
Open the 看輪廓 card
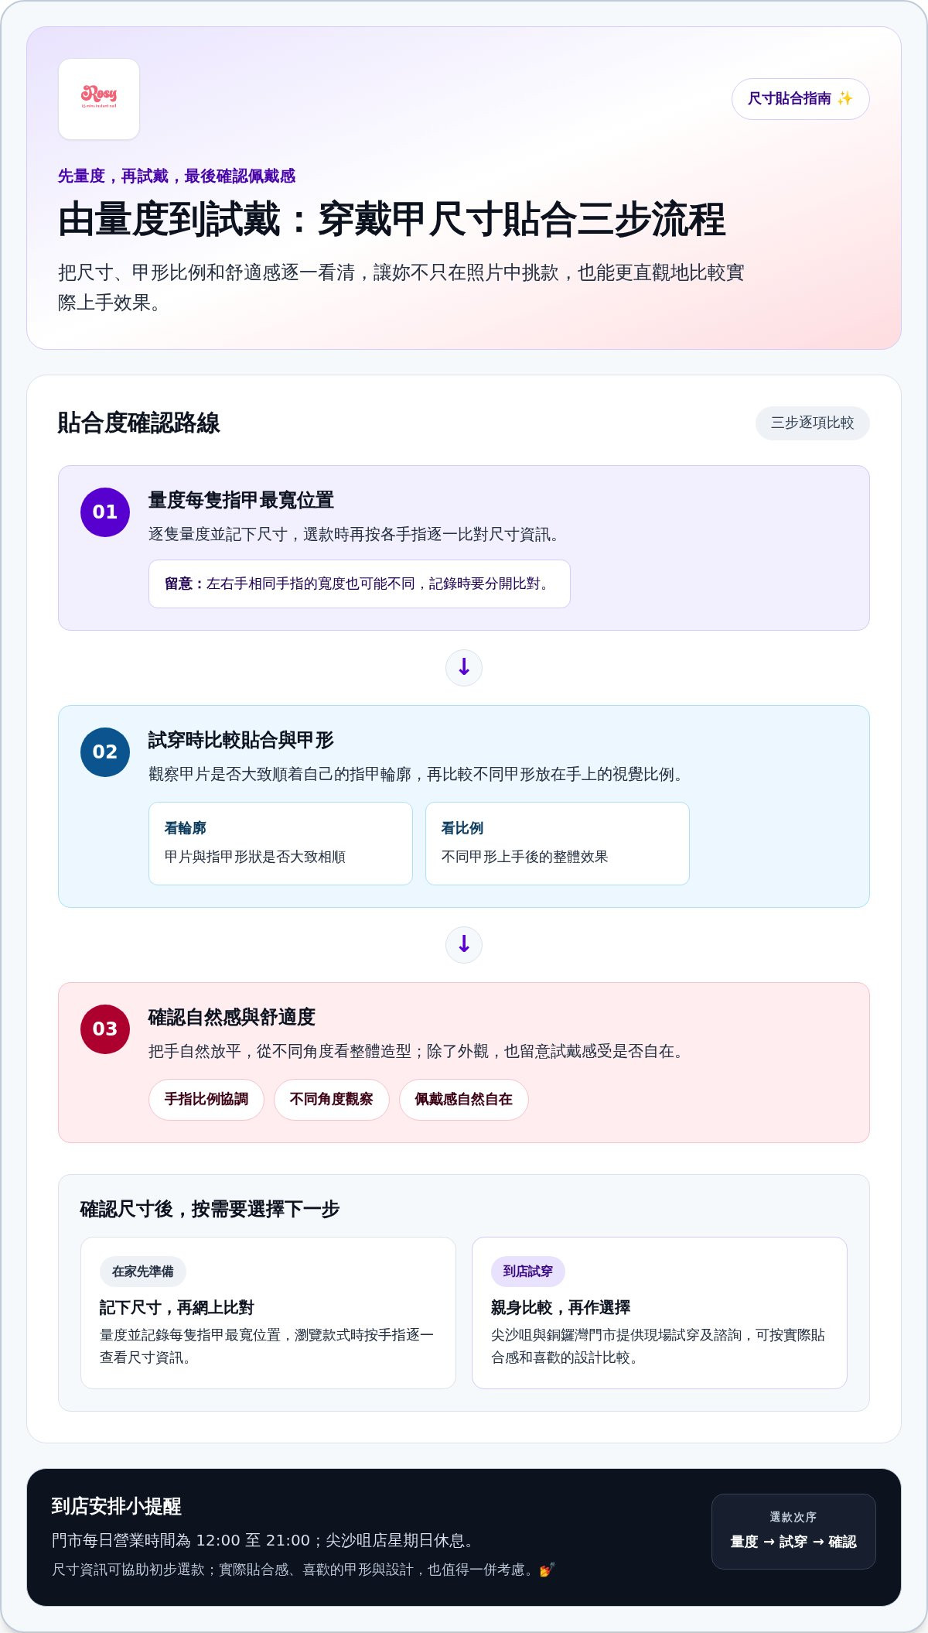click(x=281, y=844)
